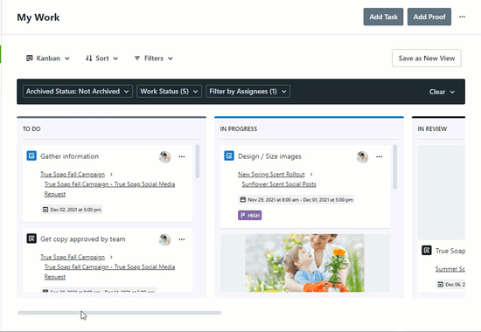Image resolution: width=481 pixels, height=332 pixels.
Task: Click assignee avatar on Design / Size images card
Action: (362, 156)
